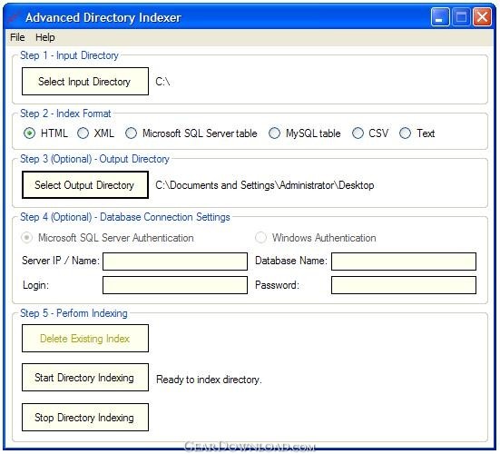The image size is (500, 454).
Task: Open the Help menu
Action: click(x=45, y=37)
